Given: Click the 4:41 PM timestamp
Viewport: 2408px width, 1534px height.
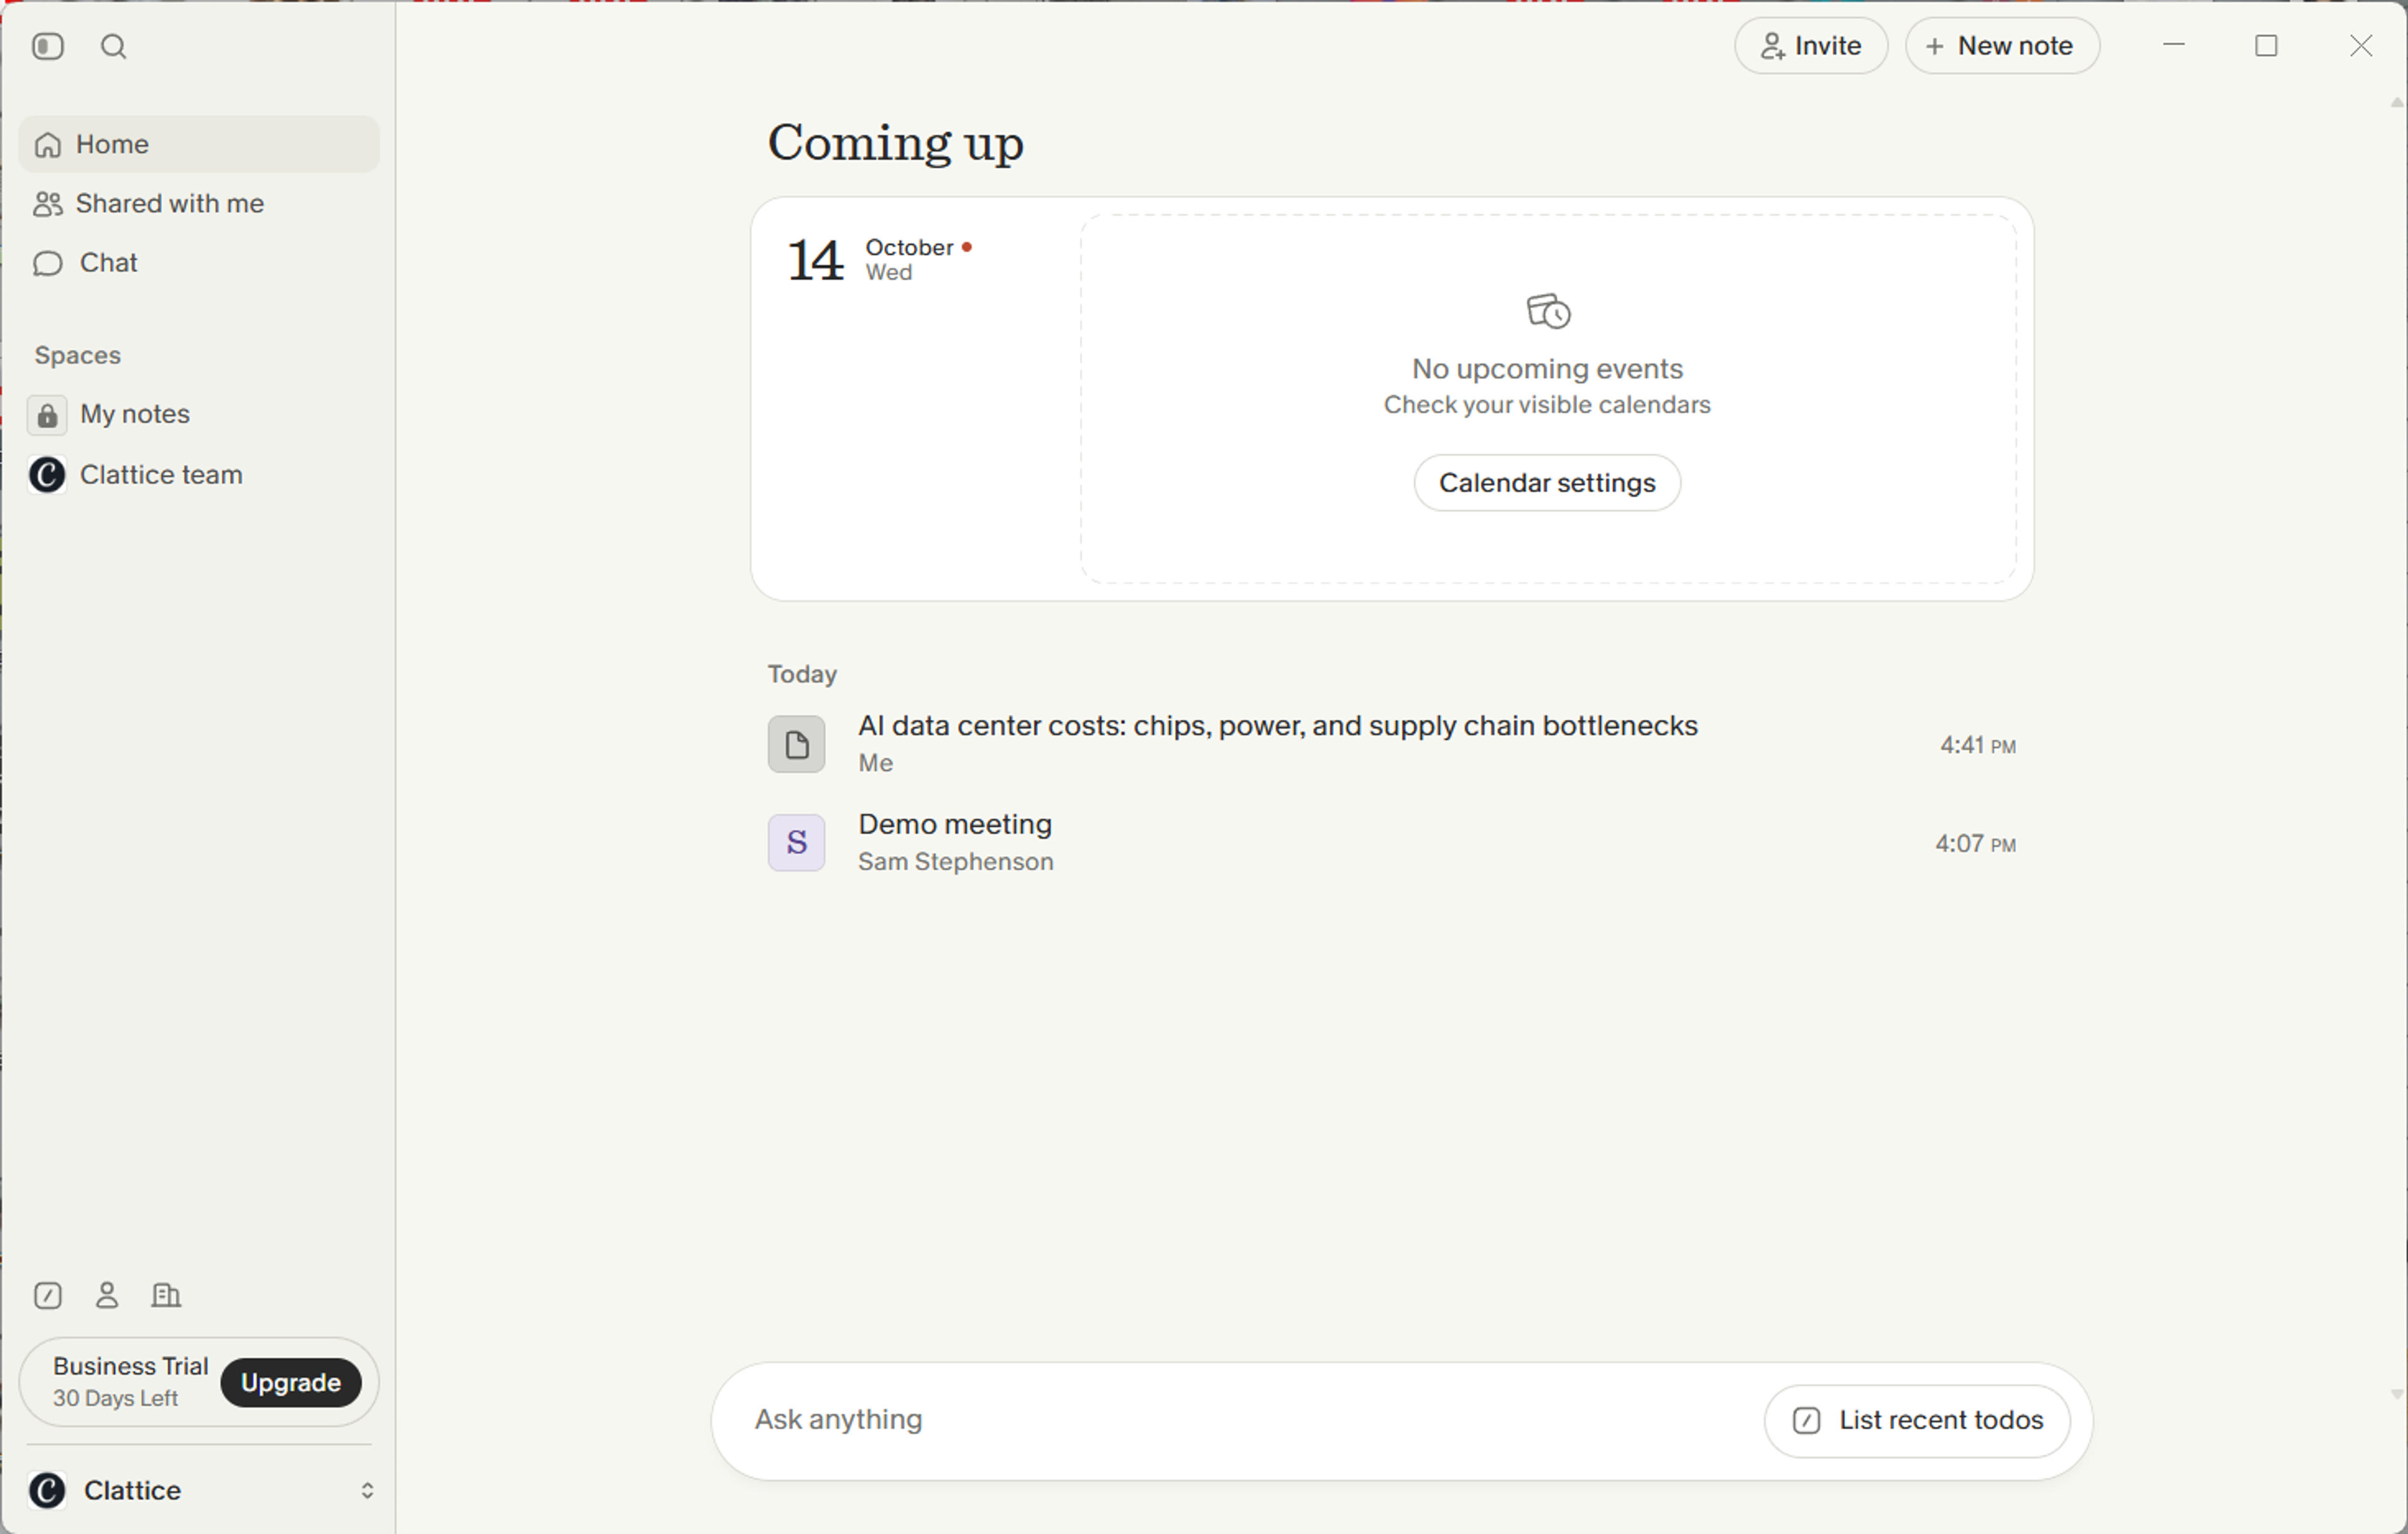Looking at the screenshot, I should [1978, 745].
